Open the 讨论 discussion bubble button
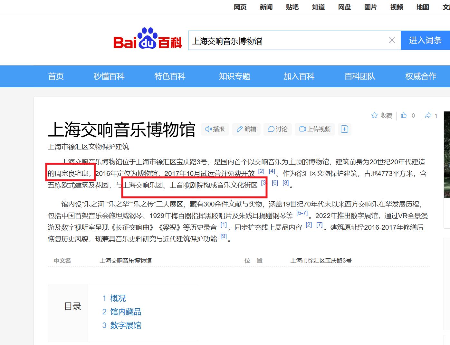This screenshot has height=345, width=450. tap(277, 129)
